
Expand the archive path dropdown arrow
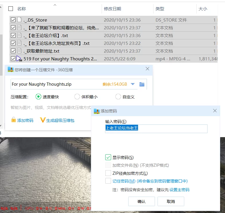(x=133, y=84)
